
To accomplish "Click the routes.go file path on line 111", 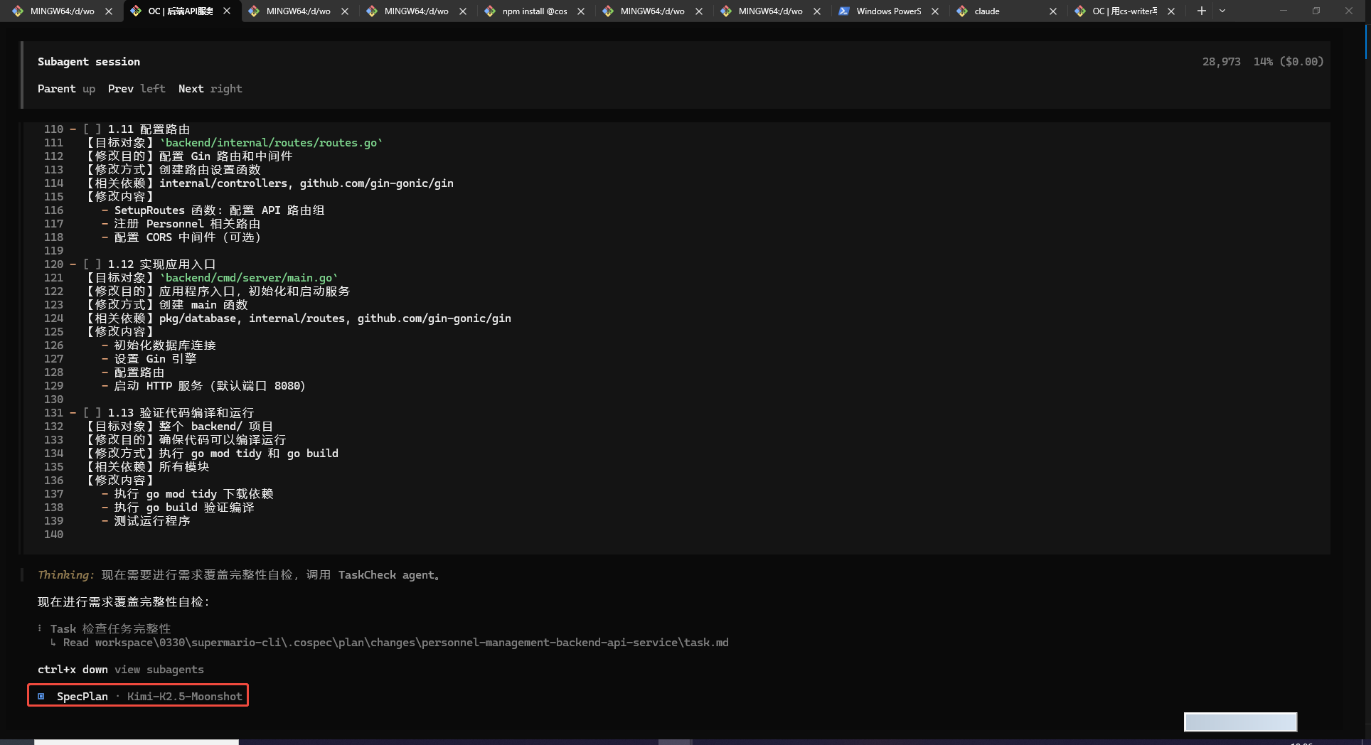I will pos(271,143).
